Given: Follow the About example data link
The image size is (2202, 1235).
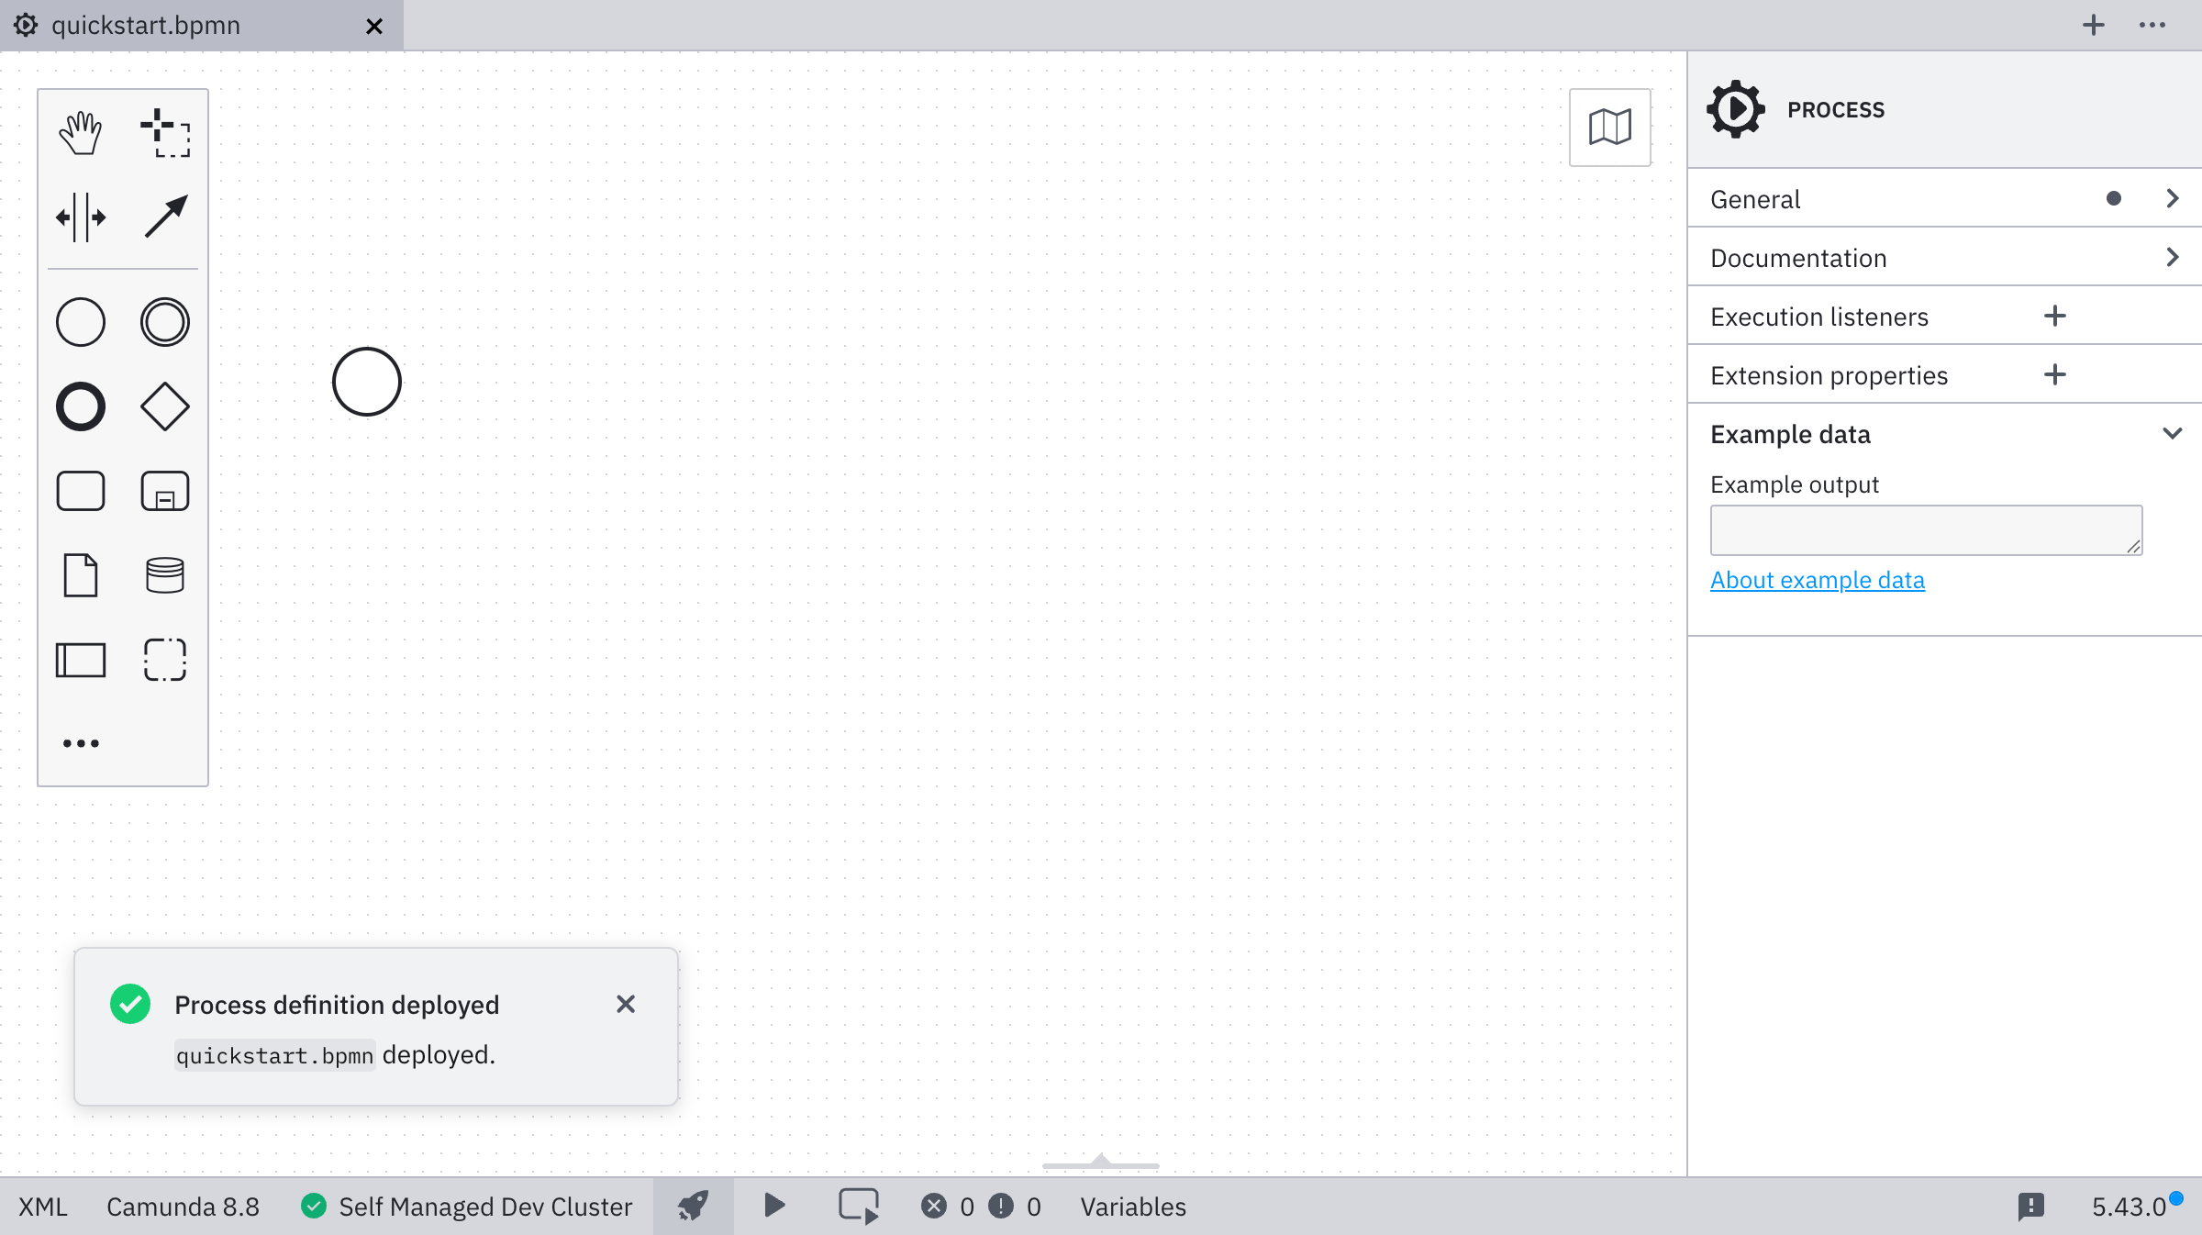Looking at the screenshot, I should pos(1818,580).
